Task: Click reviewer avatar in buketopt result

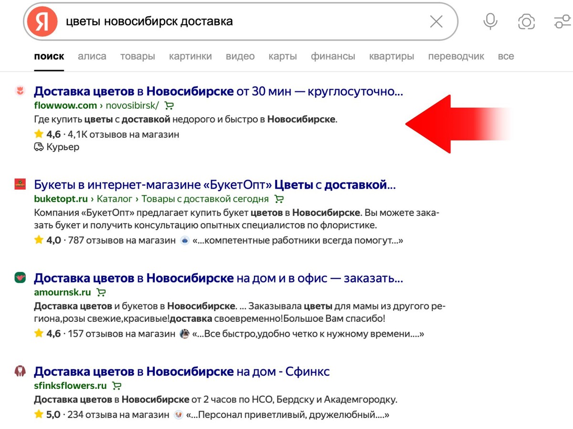Action: pos(185,241)
